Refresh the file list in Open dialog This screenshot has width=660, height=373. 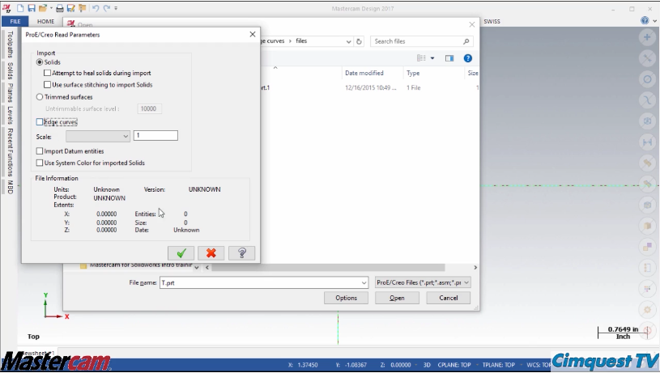click(359, 41)
